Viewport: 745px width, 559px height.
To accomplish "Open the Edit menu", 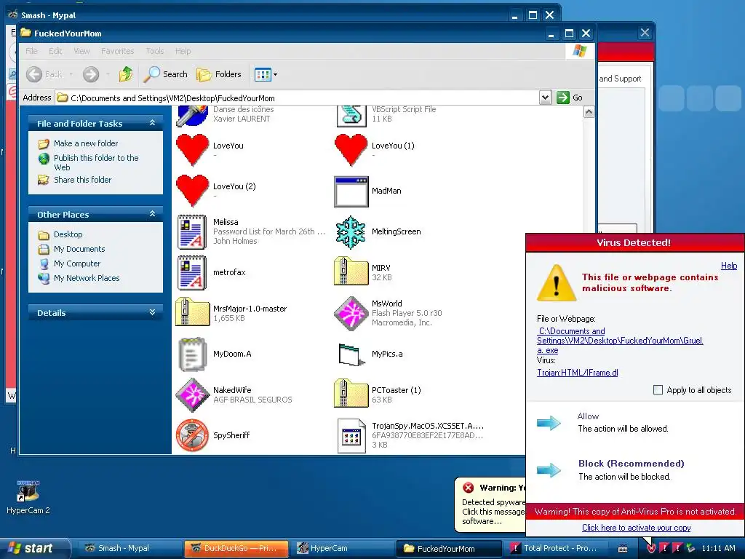I will (55, 51).
